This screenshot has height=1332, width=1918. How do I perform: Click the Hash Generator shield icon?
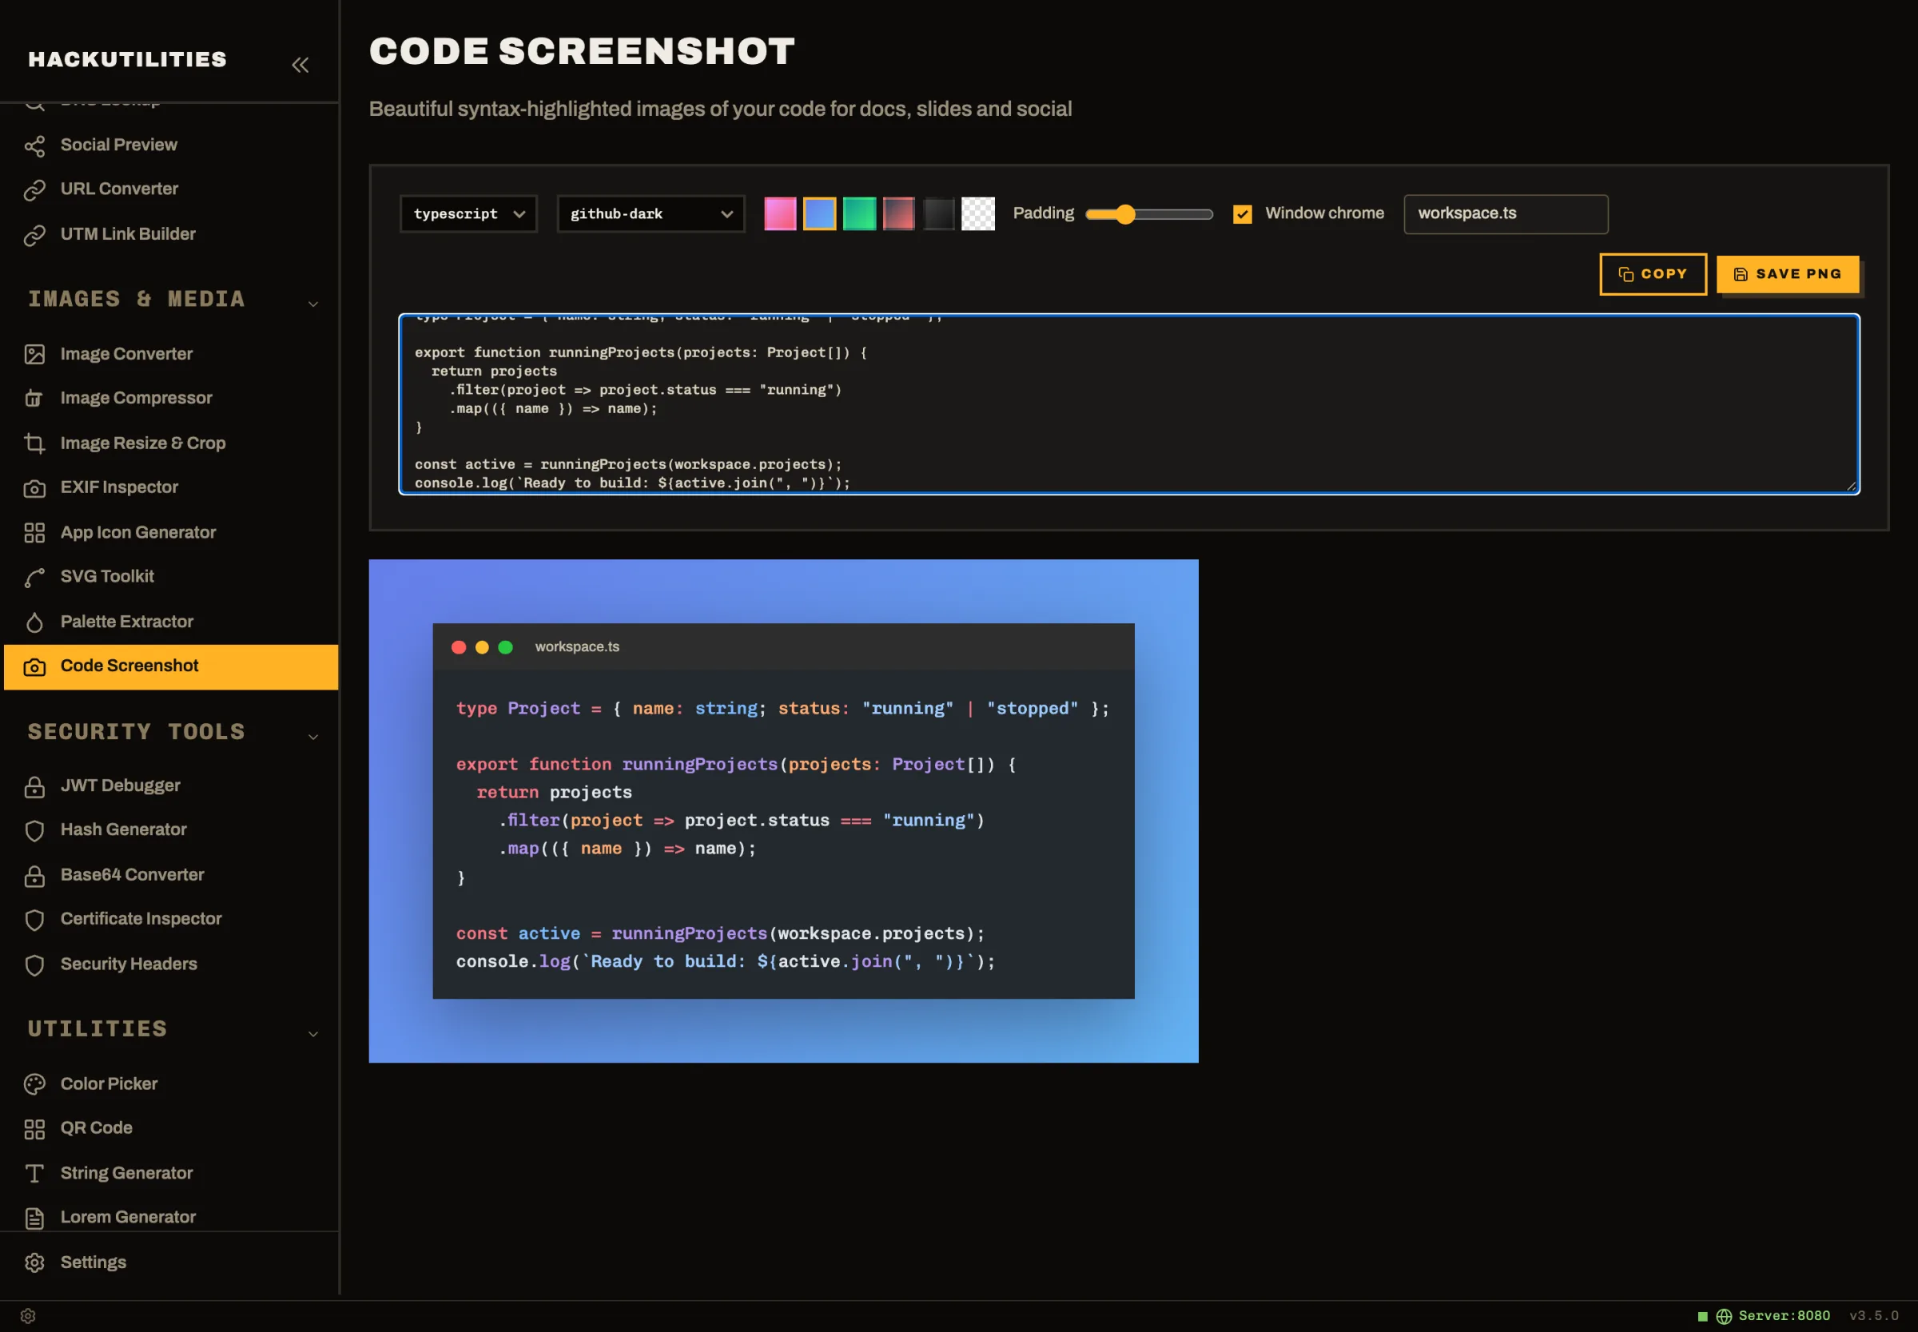click(x=34, y=830)
